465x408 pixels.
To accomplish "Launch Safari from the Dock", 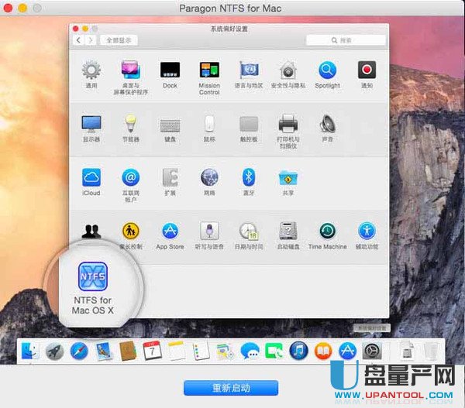I will coord(78,351).
